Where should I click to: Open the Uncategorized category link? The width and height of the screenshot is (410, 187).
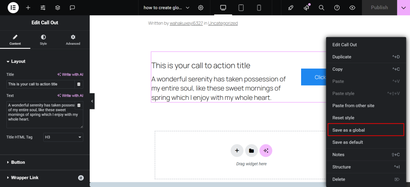tap(223, 23)
